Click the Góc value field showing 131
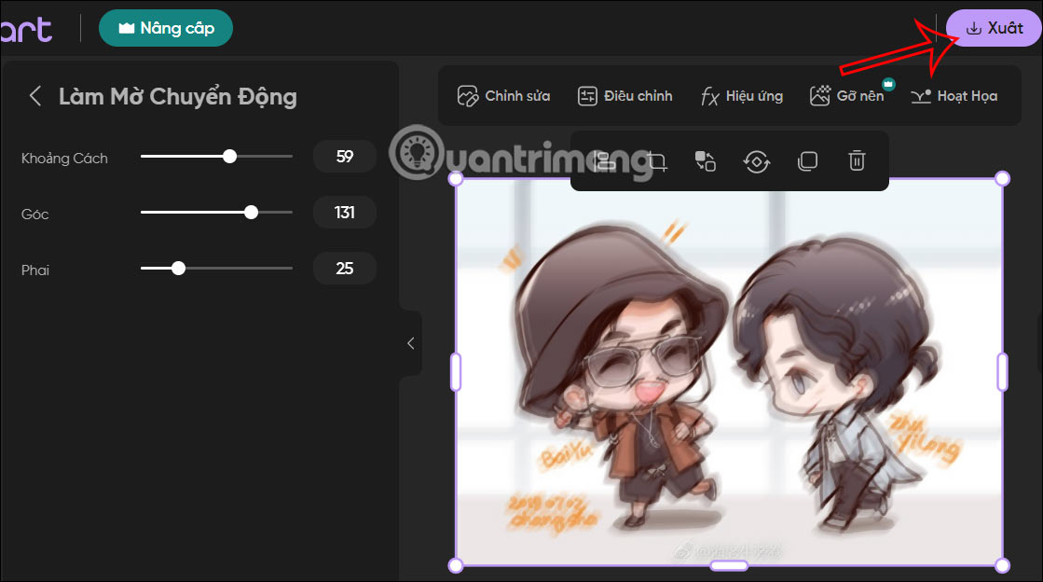This screenshot has height=582, width=1043. point(344,213)
